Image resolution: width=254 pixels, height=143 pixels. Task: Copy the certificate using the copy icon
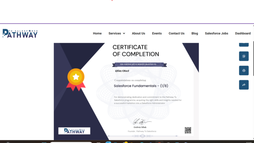(x=244, y=56)
